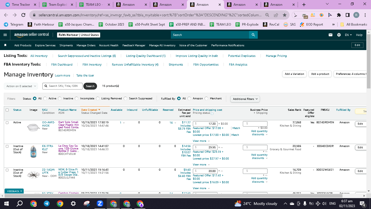Check the box for the La Choy Soy Sauce row
This screenshot has width=371, height=209.
7,146
